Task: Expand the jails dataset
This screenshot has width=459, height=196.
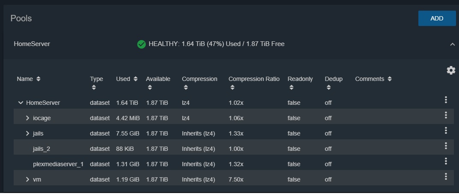Action: click(x=27, y=133)
